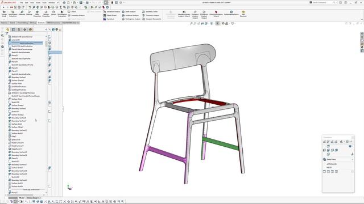Toggle Parting Line Analysis
Screen dimensions: 364x204
tap(131, 19)
